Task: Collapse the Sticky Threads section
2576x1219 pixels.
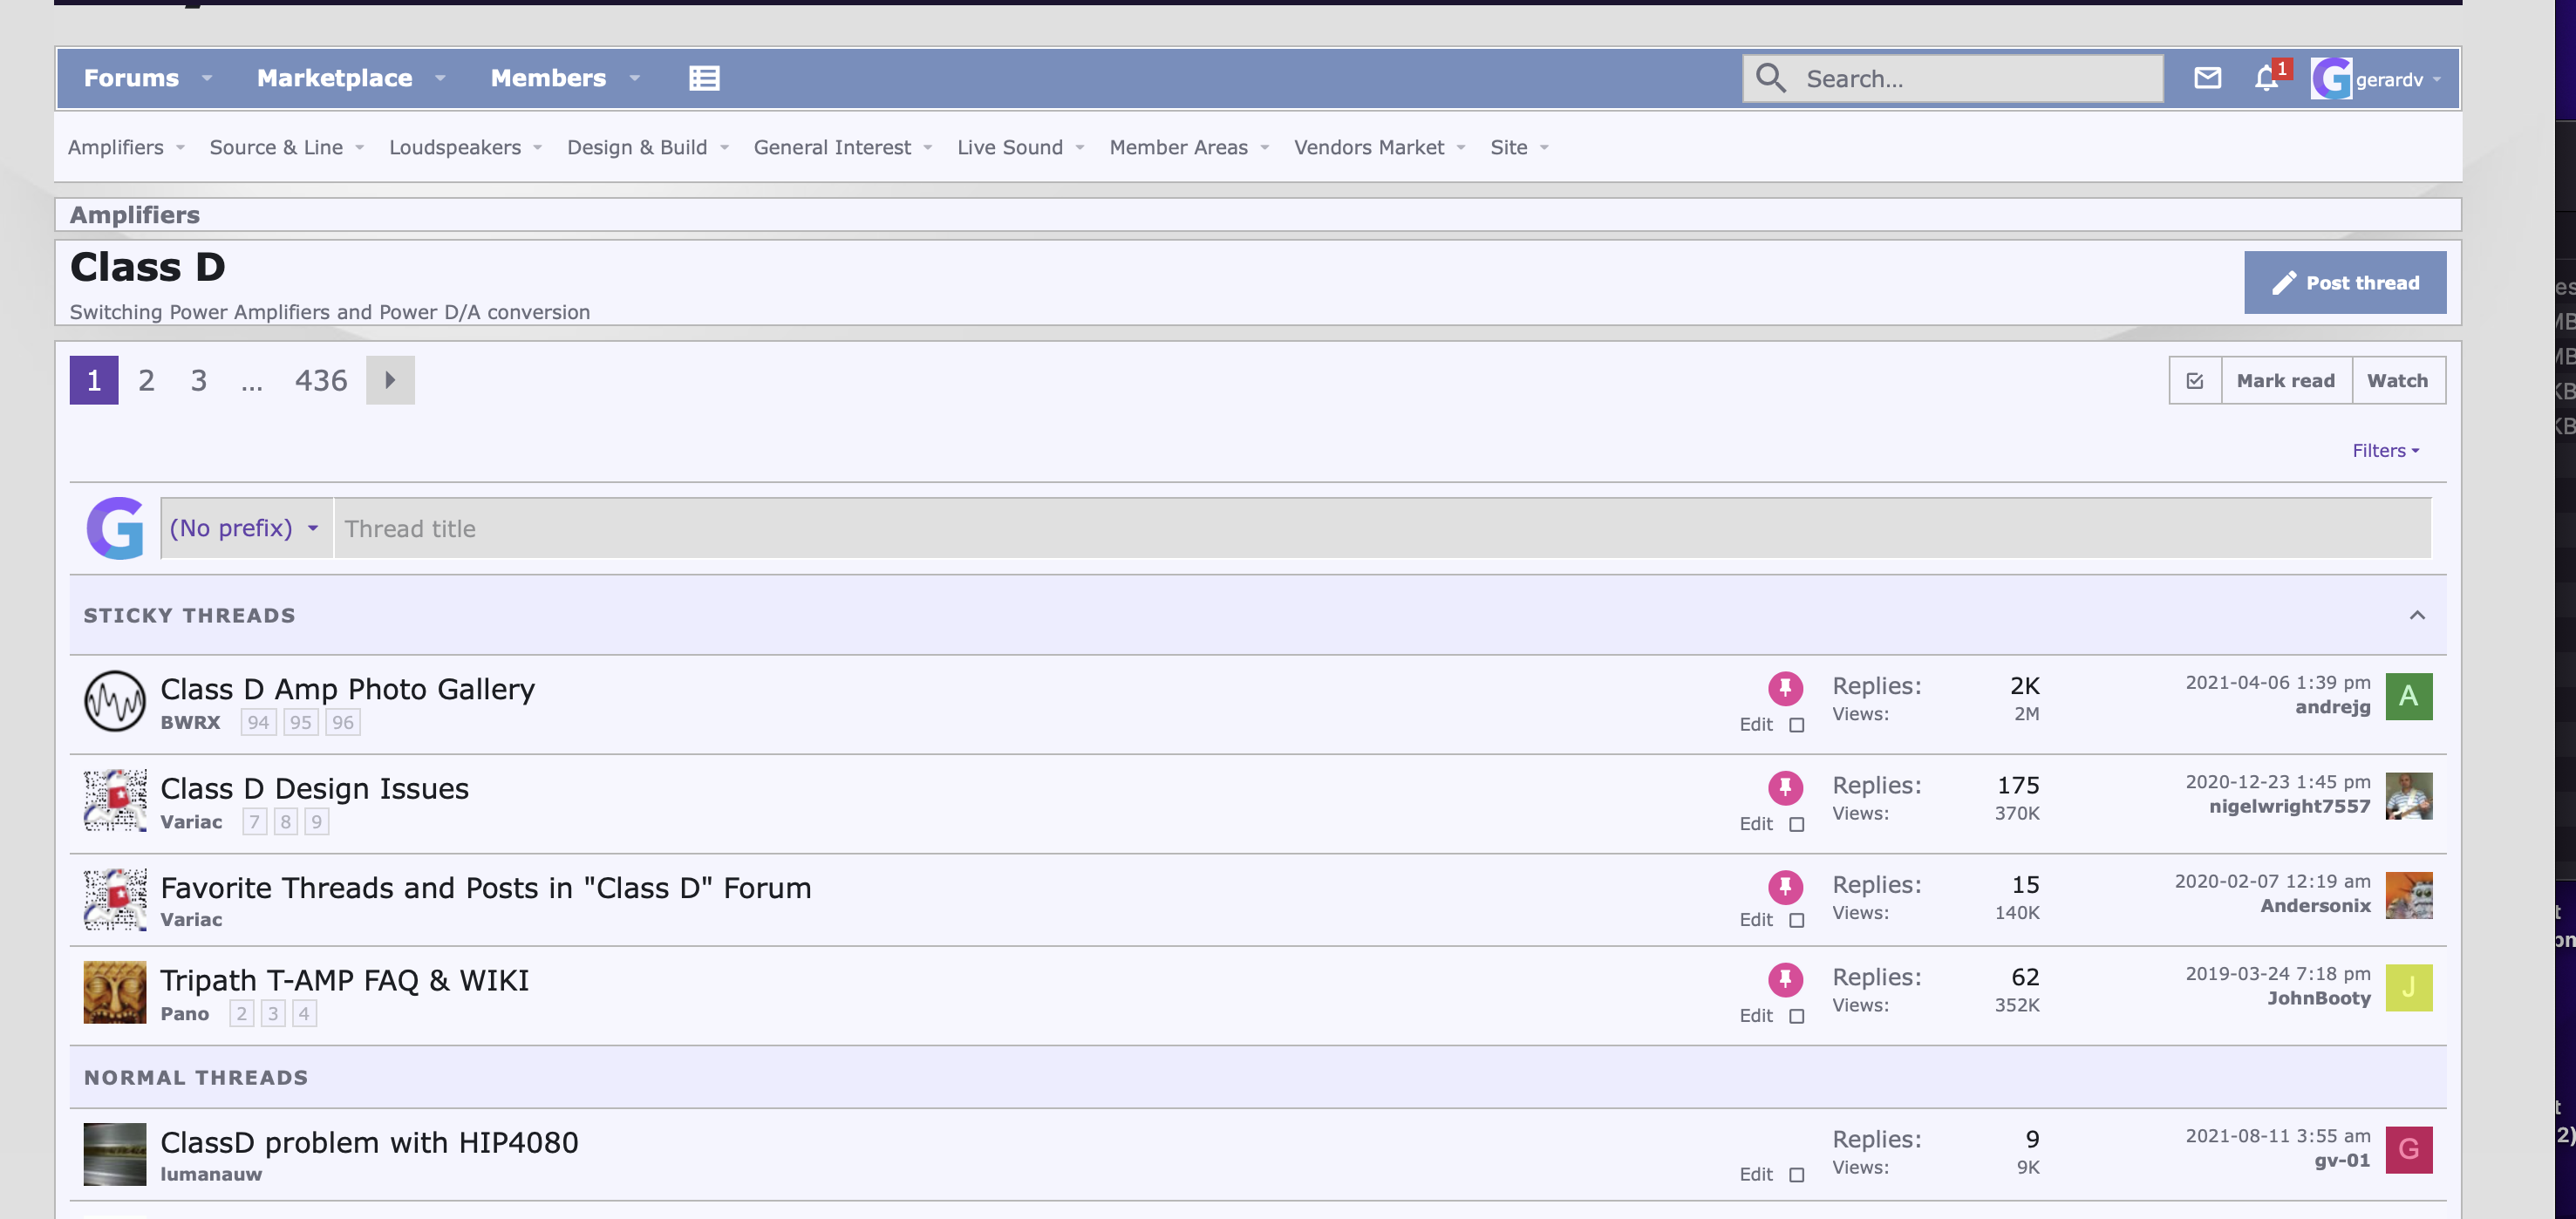Action: (x=2416, y=615)
